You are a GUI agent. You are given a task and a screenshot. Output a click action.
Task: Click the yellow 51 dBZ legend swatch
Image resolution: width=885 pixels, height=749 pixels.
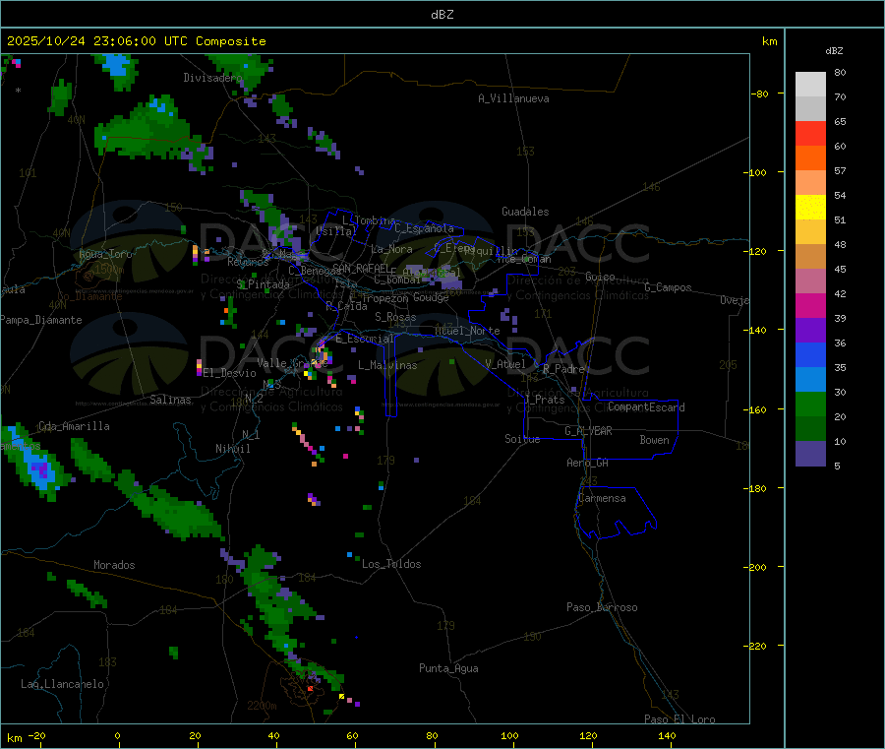[x=810, y=208]
